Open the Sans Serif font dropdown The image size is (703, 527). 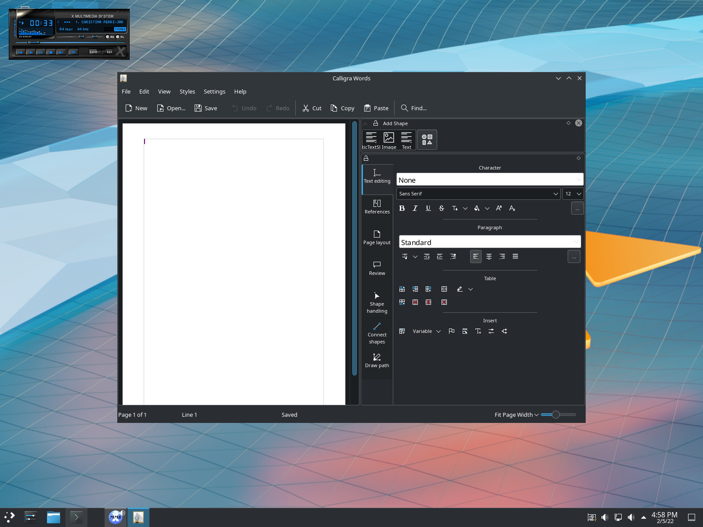478,194
